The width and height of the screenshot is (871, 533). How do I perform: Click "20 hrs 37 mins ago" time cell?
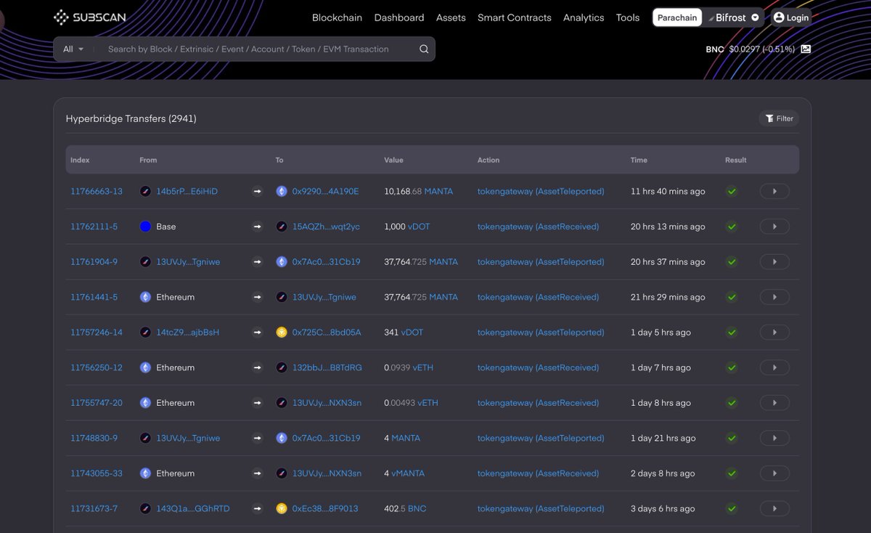click(668, 262)
